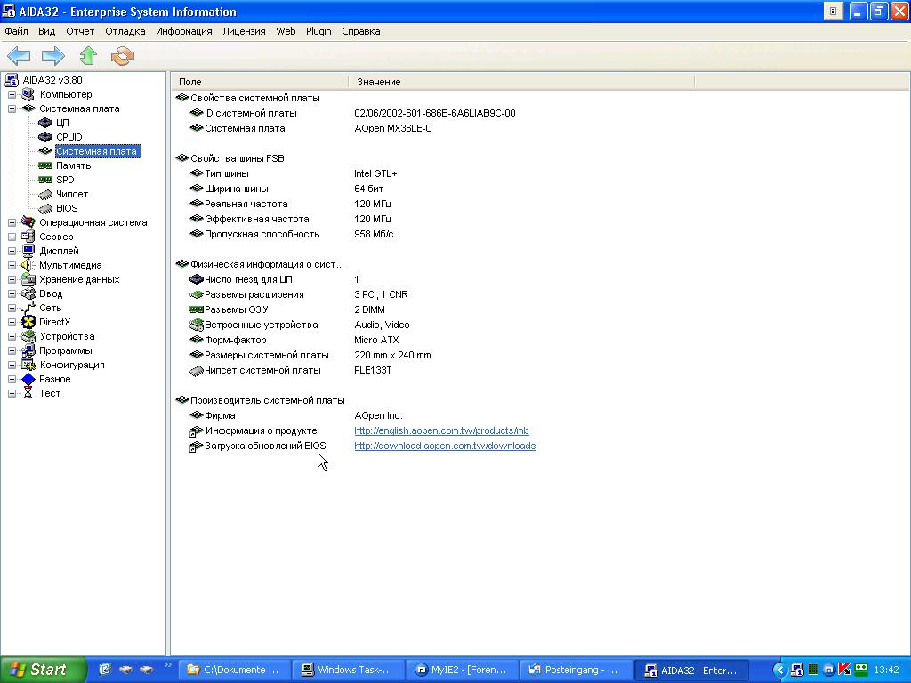Click the Устройства devices icon
911x683 pixels.
(28, 336)
